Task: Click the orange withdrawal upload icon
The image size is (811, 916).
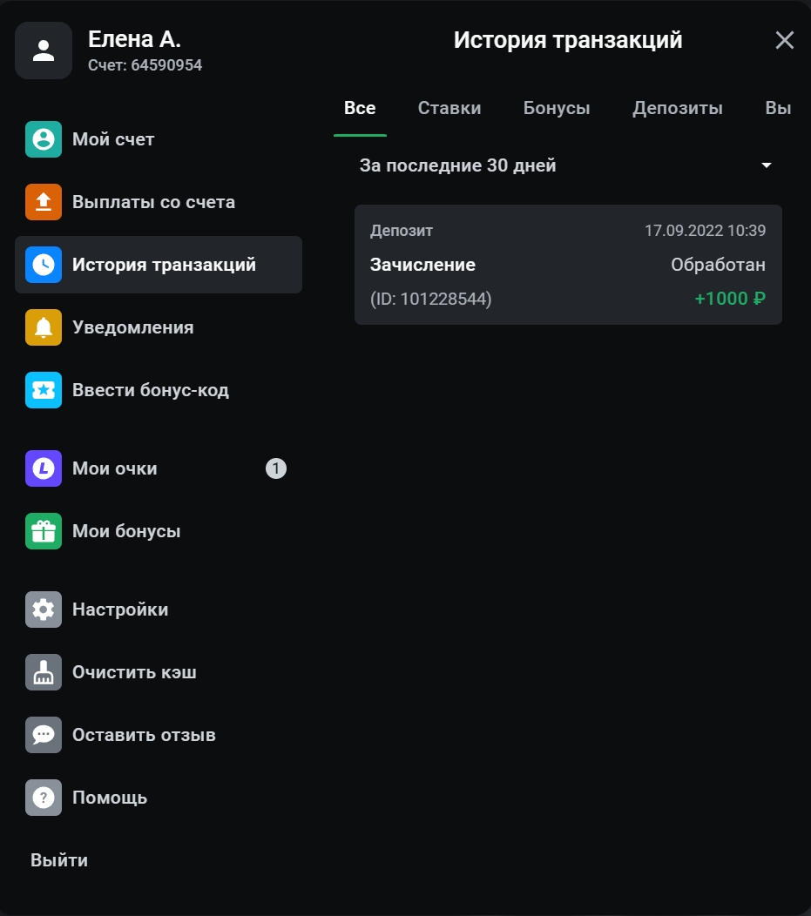Action: pos(44,202)
